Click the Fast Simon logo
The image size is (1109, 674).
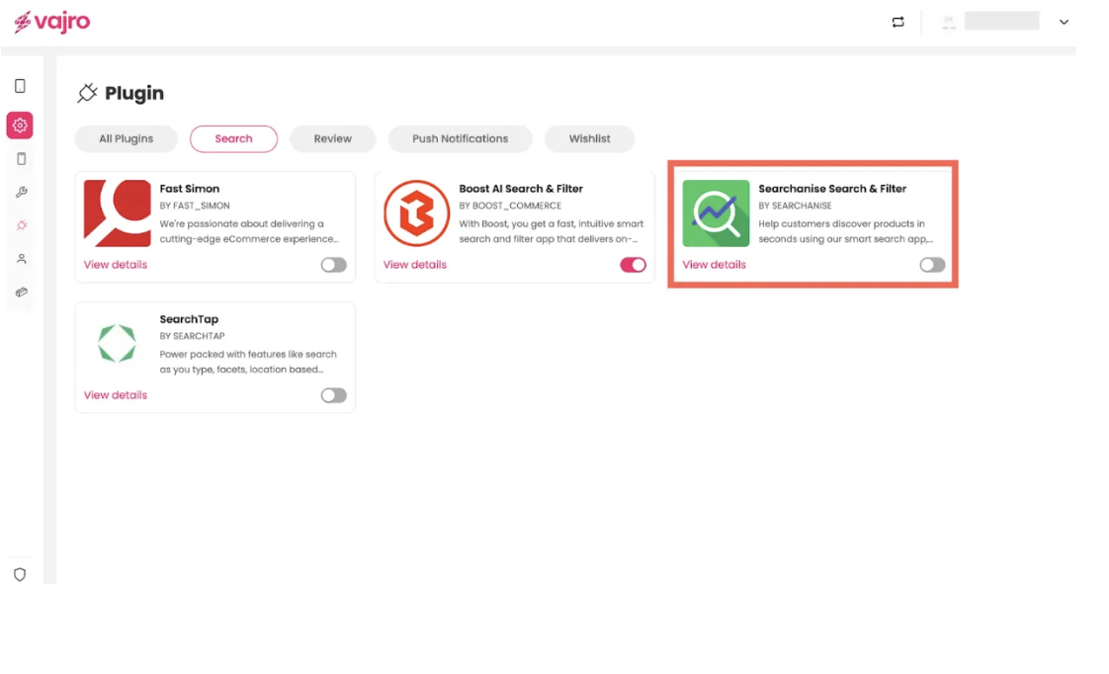118,212
